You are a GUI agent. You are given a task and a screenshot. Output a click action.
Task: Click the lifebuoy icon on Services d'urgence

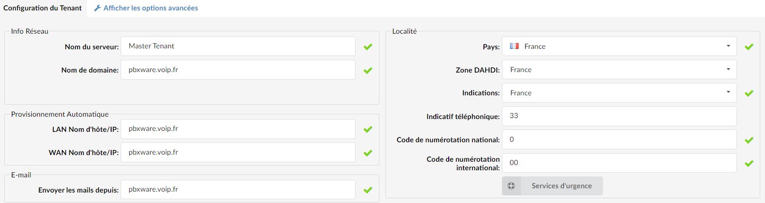(x=511, y=186)
